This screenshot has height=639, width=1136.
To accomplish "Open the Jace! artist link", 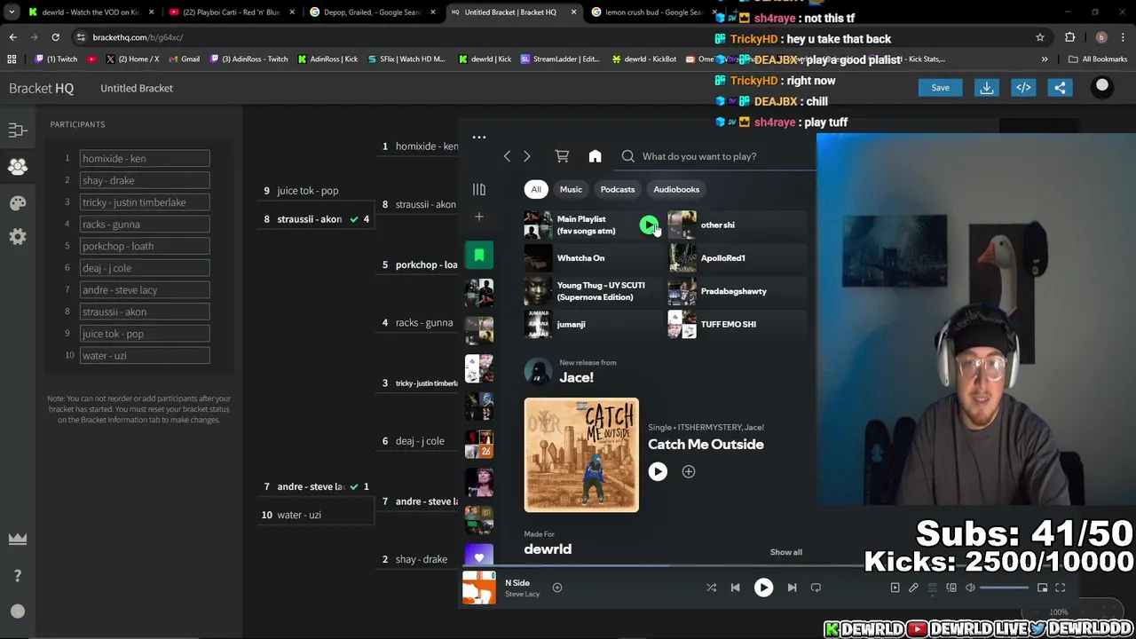I will [x=576, y=378].
